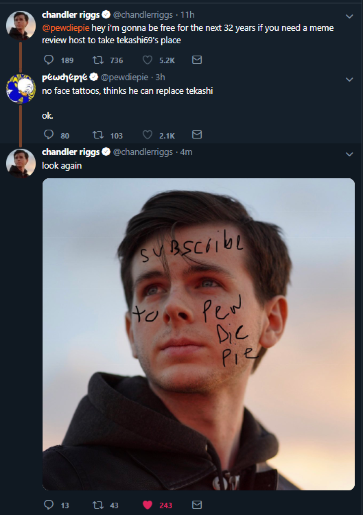This screenshot has height=515, width=363.
Task: Reply to chandler riggs' first tweet
Action: (49, 60)
